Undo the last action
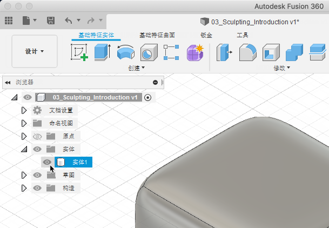The height and width of the screenshot is (228, 329). click(x=69, y=21)
